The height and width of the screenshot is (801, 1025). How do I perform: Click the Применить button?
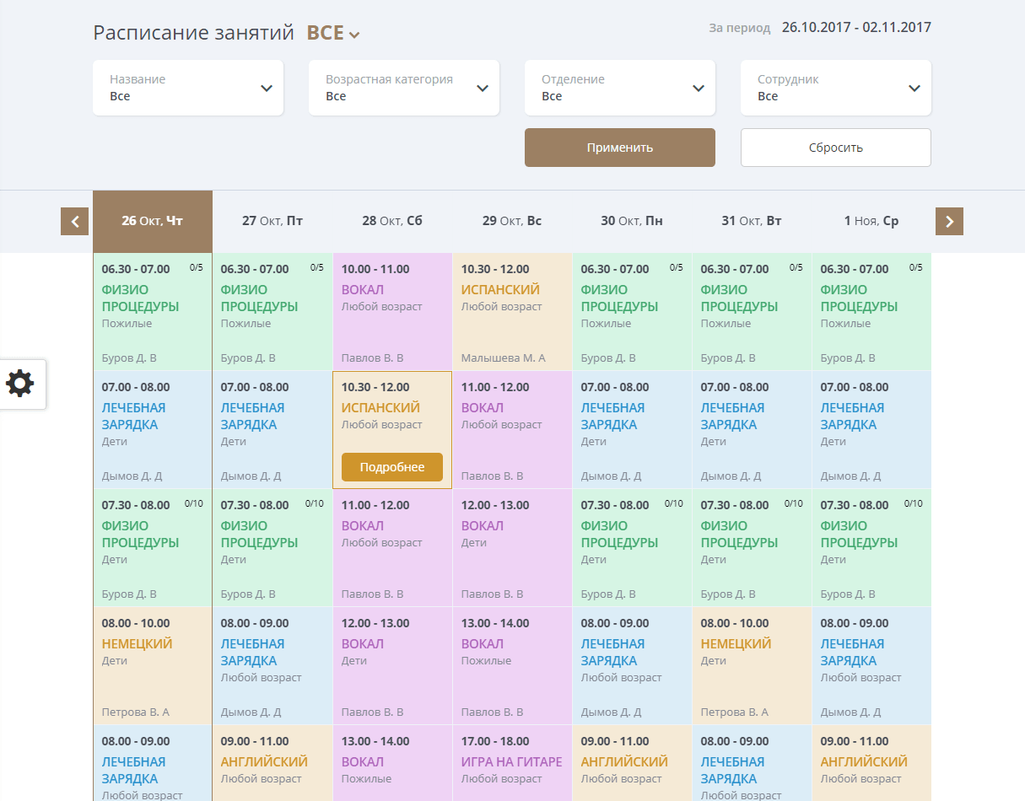(620, 148)
